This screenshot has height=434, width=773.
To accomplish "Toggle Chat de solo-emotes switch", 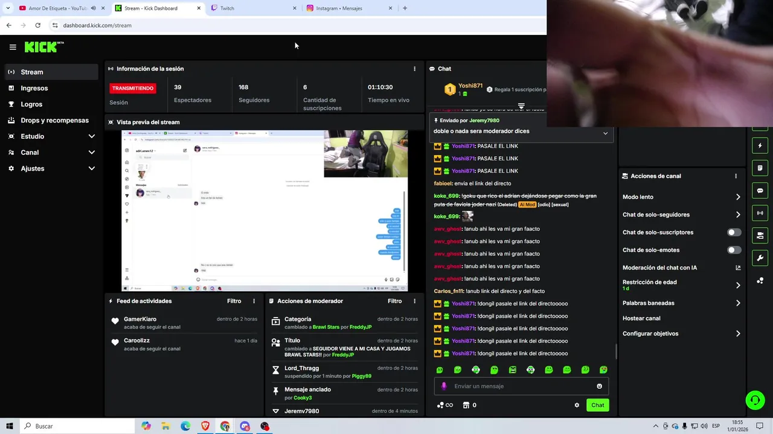I will [x=734, y=250].
